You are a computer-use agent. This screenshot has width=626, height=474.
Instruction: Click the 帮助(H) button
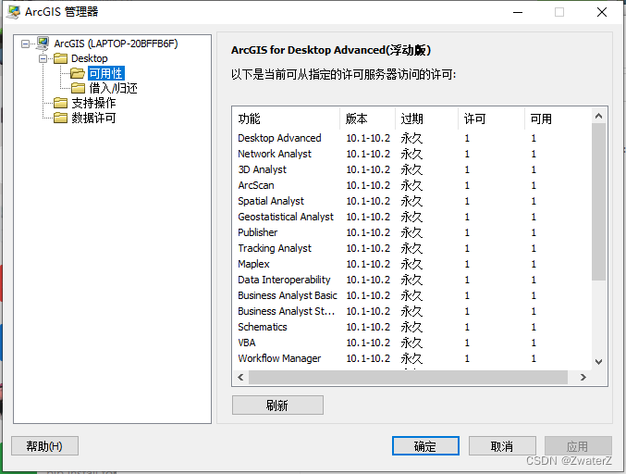click(x=44, y=446)
